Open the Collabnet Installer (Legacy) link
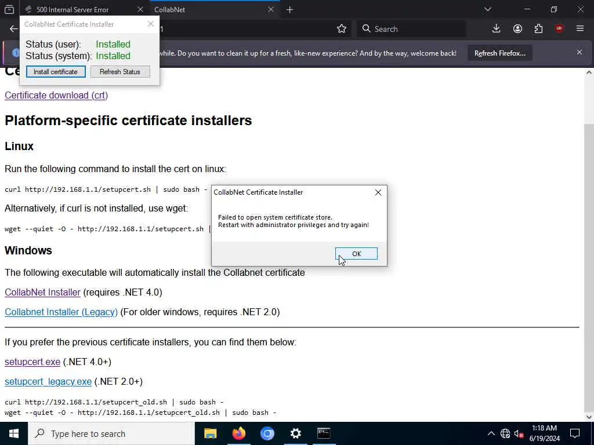 point(61,312)
